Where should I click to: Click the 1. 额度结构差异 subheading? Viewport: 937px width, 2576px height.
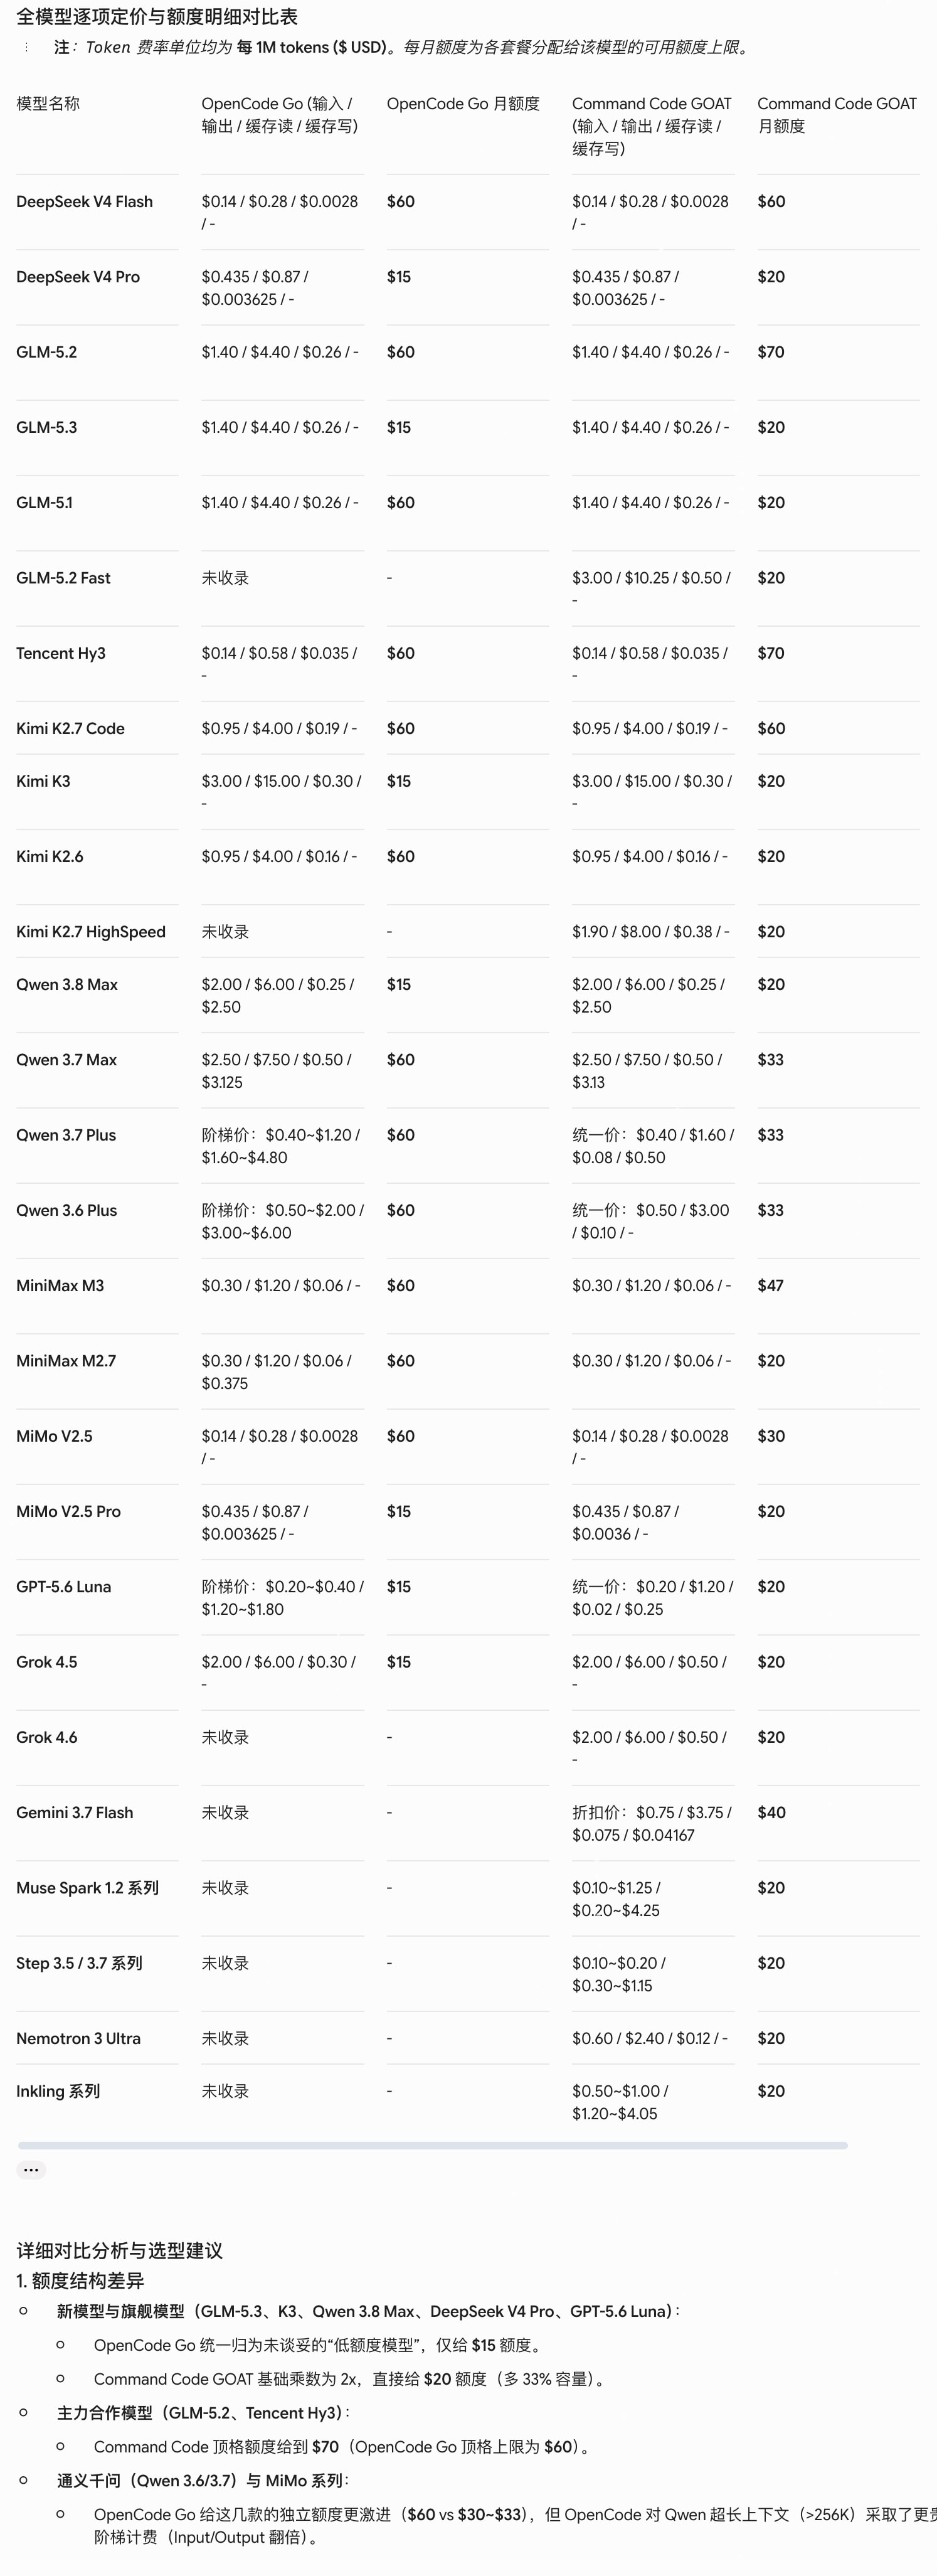[x=80, y=2281]
